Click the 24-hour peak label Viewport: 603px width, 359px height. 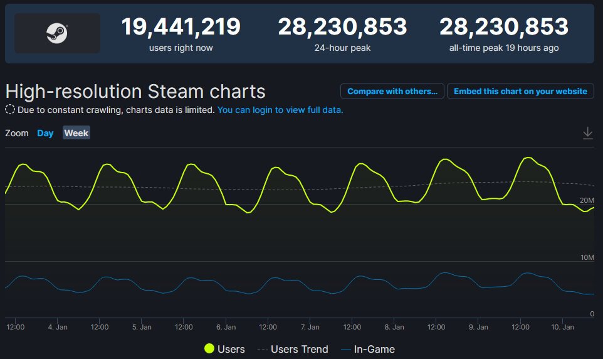coord(342,48)
